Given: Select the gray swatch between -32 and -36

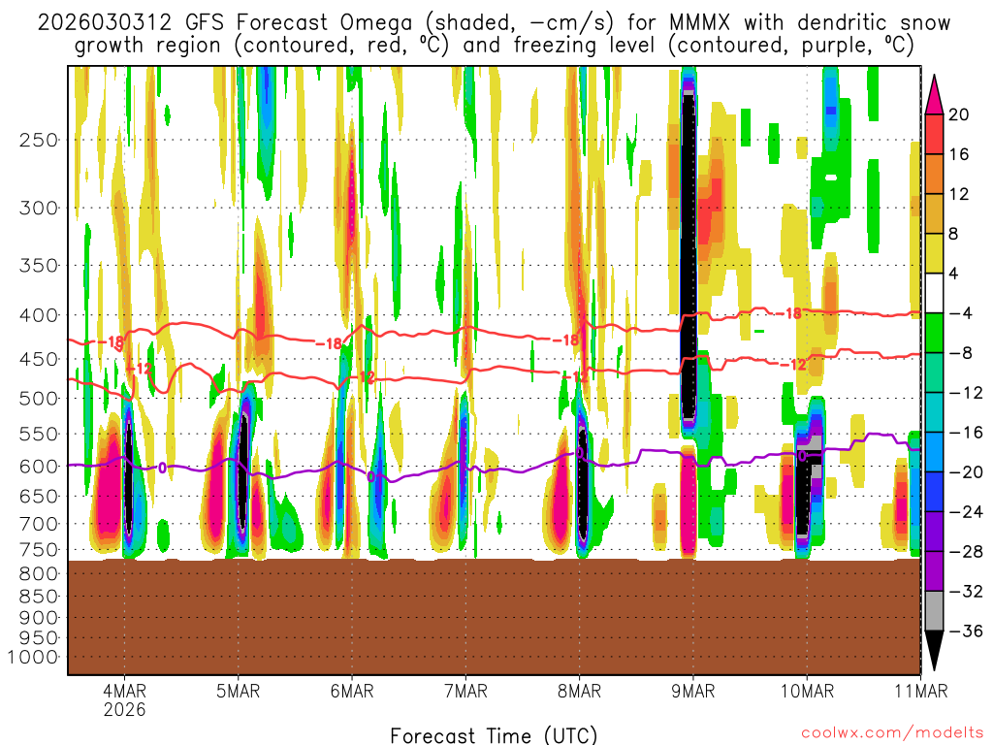Looking at the screenshot, I should pyautogui.click(x=935, y=611).
